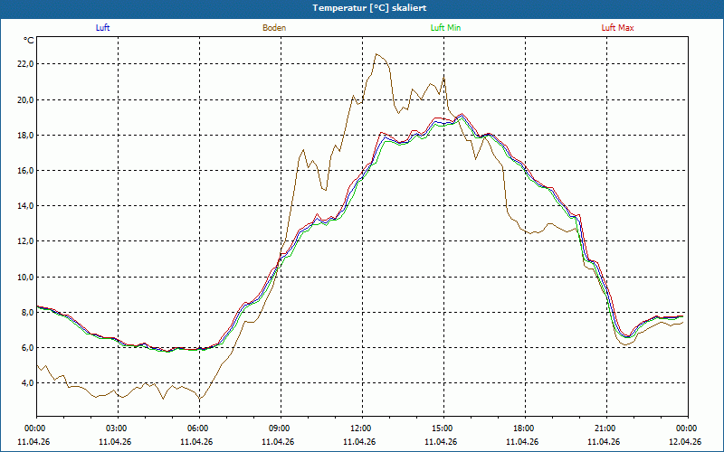724x452 pixels.
Task: Click the 09:00 time axis label
Action: coord(281,428)
